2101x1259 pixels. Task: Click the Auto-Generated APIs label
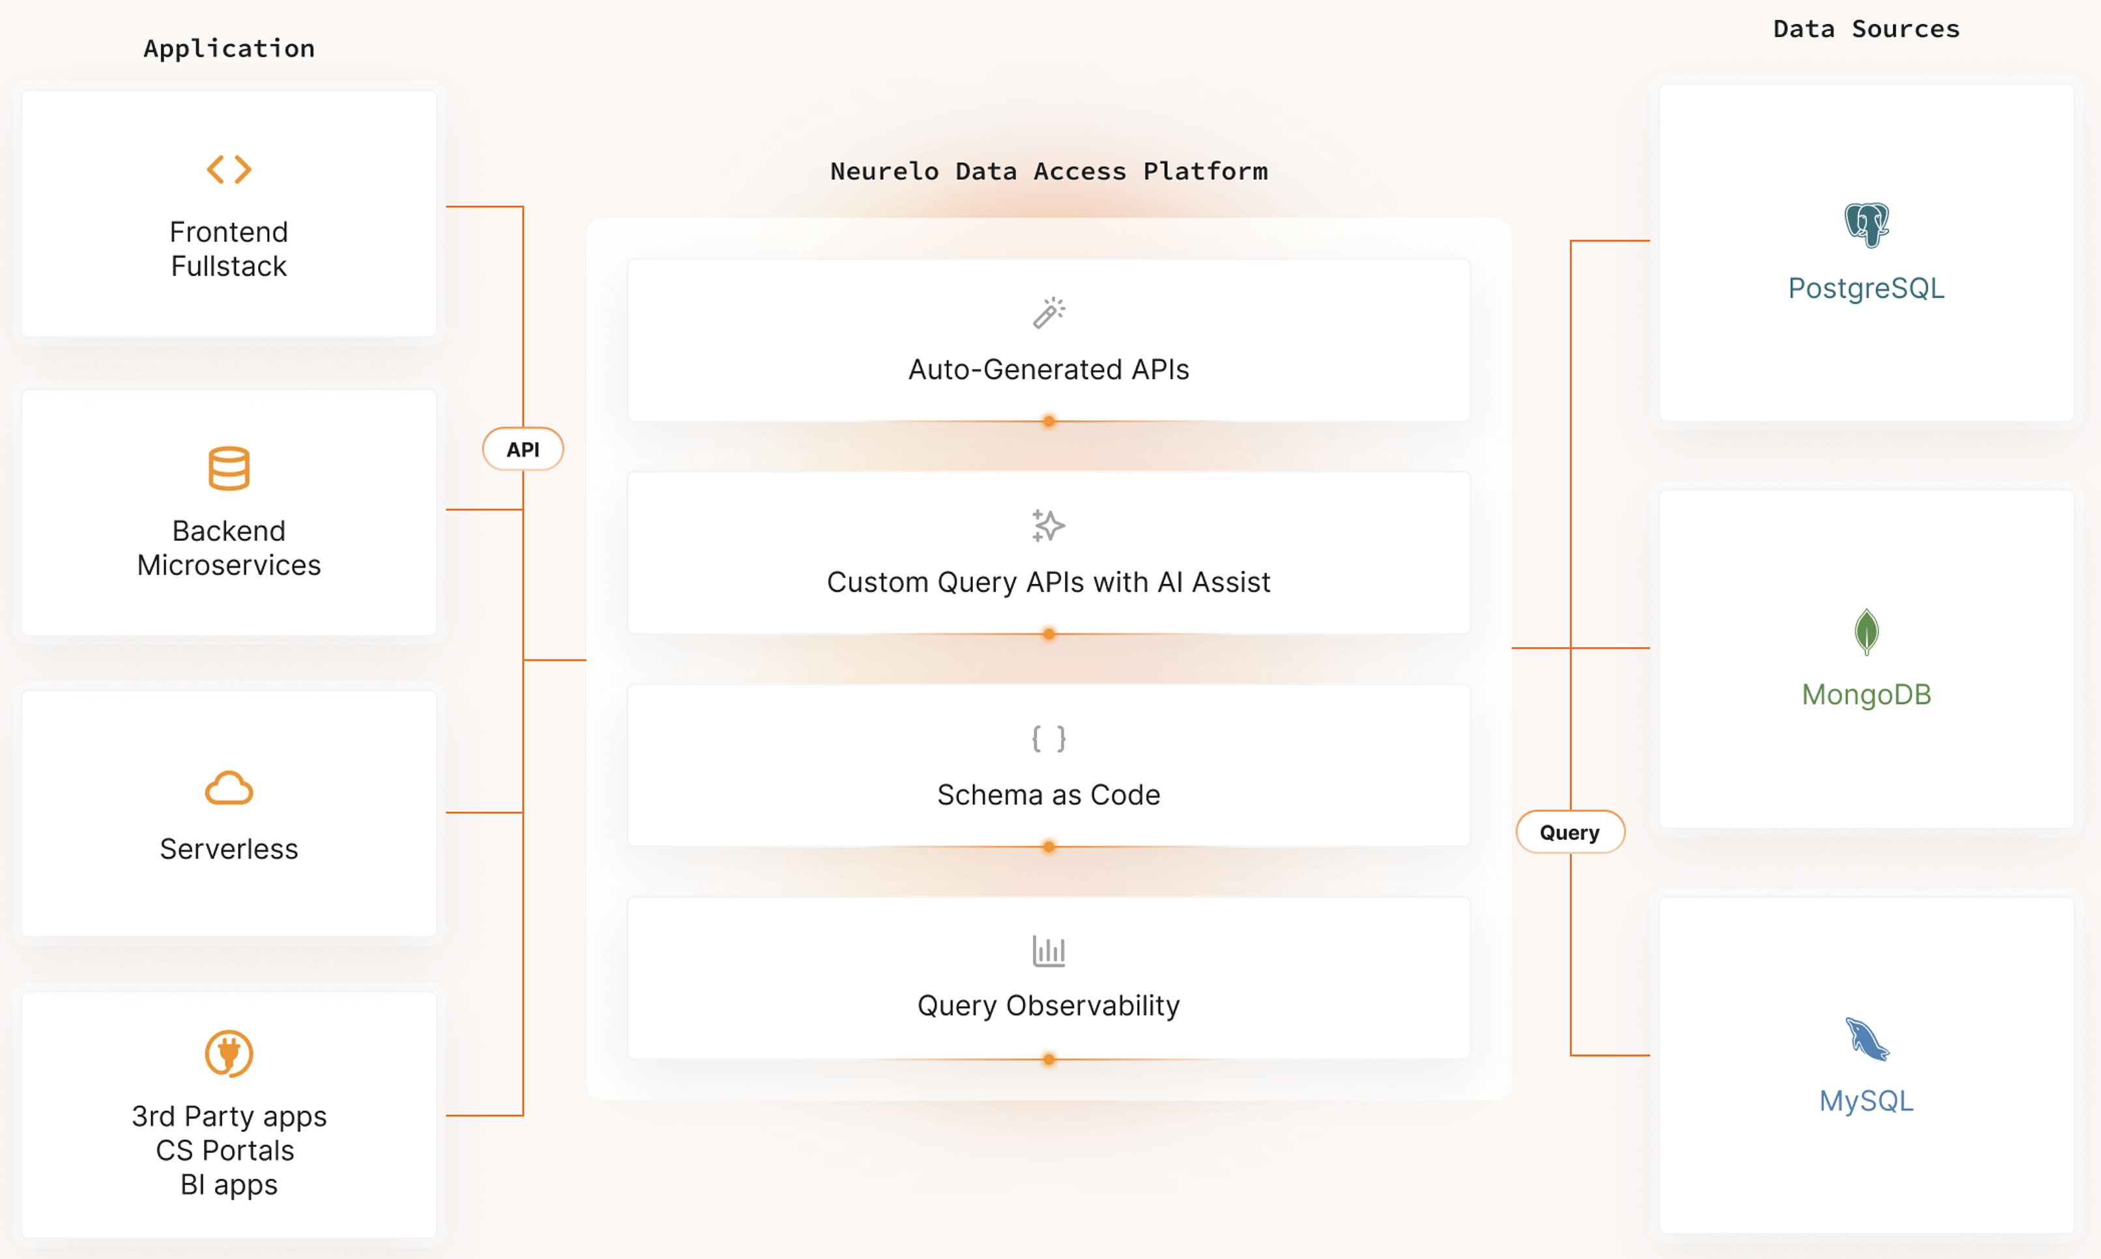(1049, 370)
